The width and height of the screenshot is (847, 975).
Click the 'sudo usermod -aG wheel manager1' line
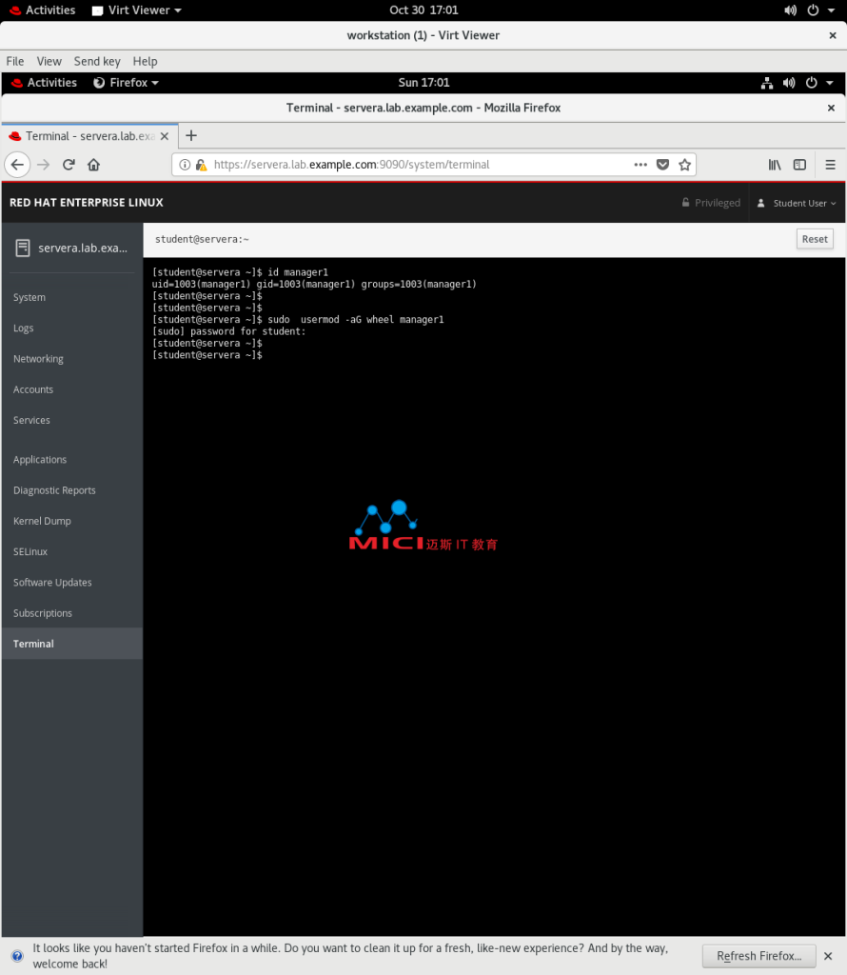click(x=298, y=320)
